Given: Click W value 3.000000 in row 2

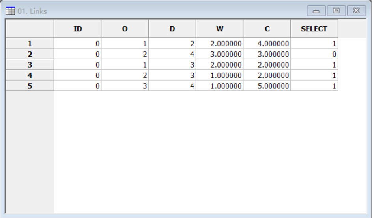Looking at the screenshot, I should [x=220, y=54].
